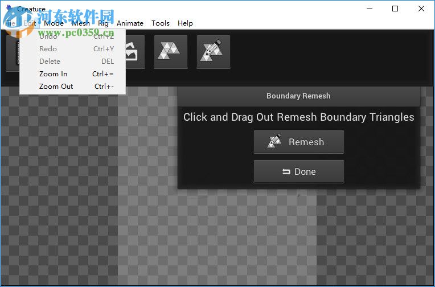This screenshot has width=435, height=287.
Task: Open the Help menu
Action: pyautogui.click(x=185, y=23)
